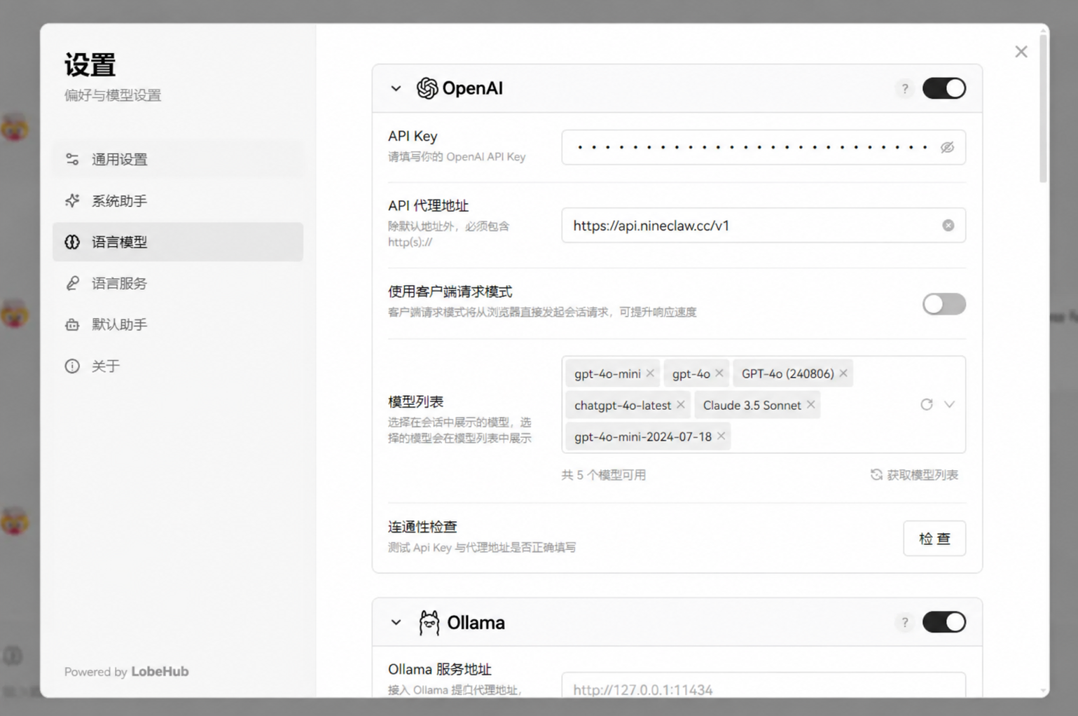The height and width of the screenshot is (716, 1078).
Task: Open the Ollama help question mark
Action: point(904,622)
